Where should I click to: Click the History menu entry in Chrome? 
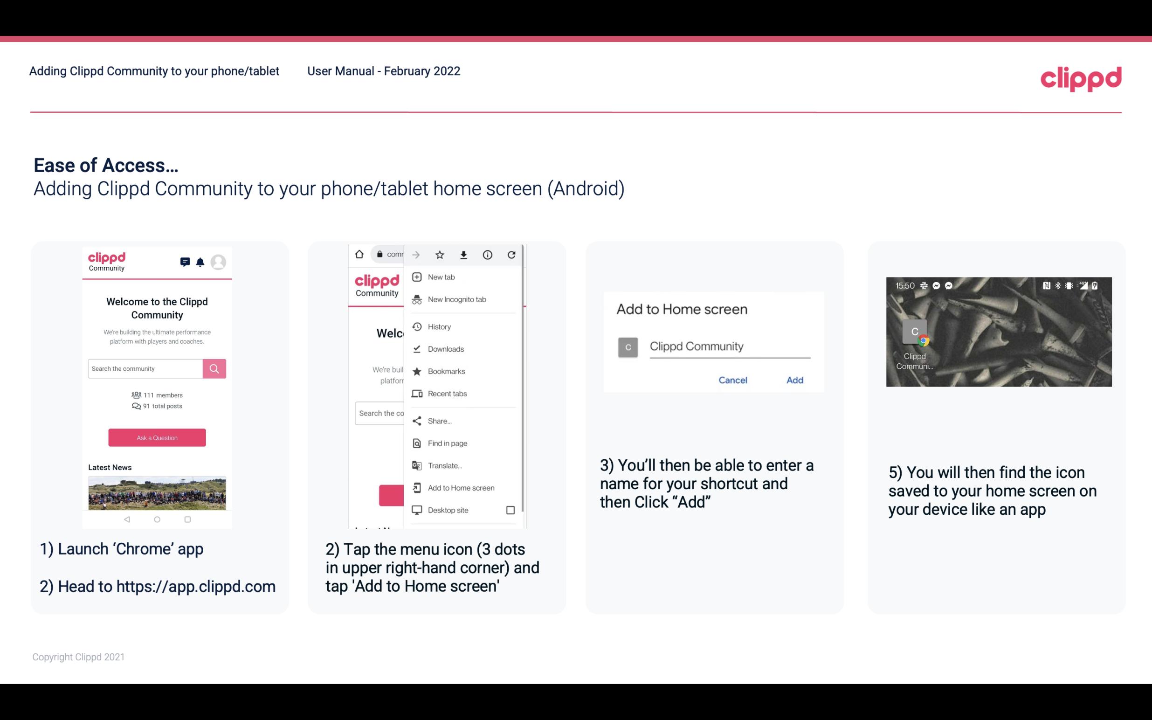click(x=440, y=326)
